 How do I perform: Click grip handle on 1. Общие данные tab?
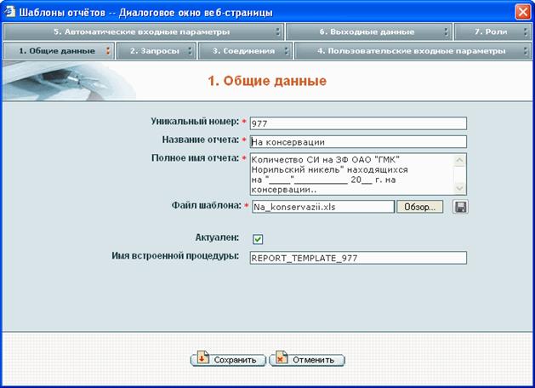pyautogui.click(x=108, y=51)
